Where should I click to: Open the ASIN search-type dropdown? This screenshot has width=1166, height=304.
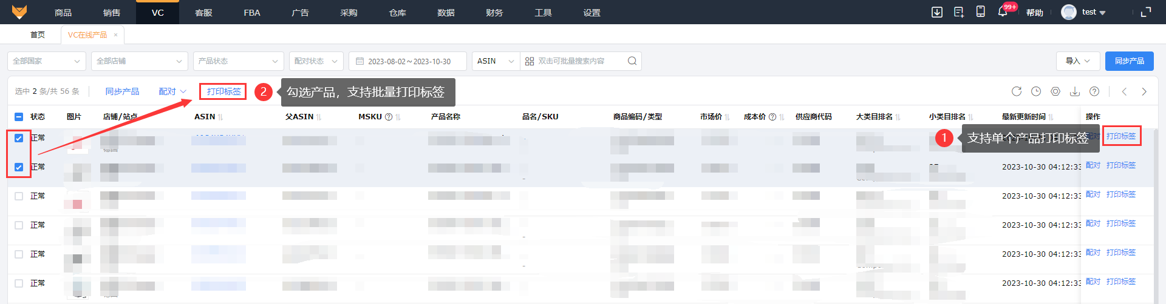496,61
